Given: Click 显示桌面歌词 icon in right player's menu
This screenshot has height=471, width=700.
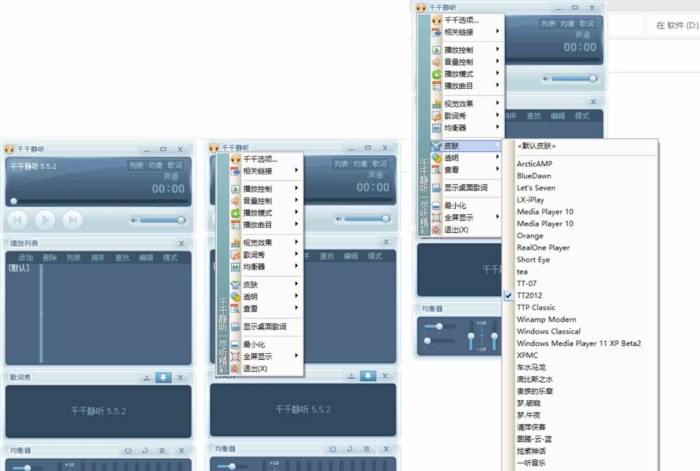Looking at the screenshot, I should tap(437, 188).
